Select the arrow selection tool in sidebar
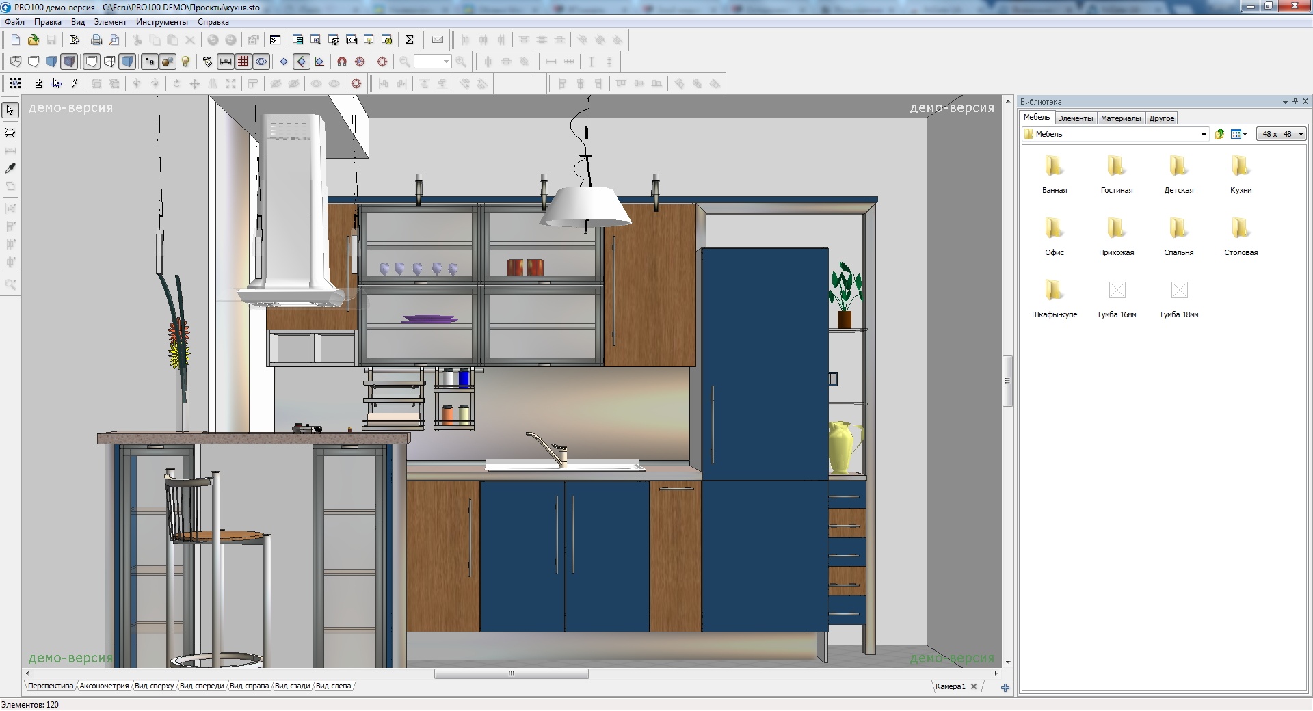Screen dimensions: 1313x711 pos(10,110)
